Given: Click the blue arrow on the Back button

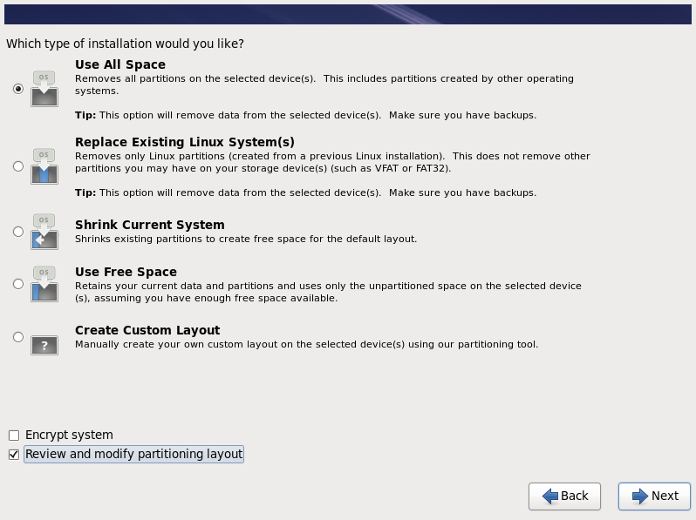Looking at the screenshot, I should click(550, 496).
